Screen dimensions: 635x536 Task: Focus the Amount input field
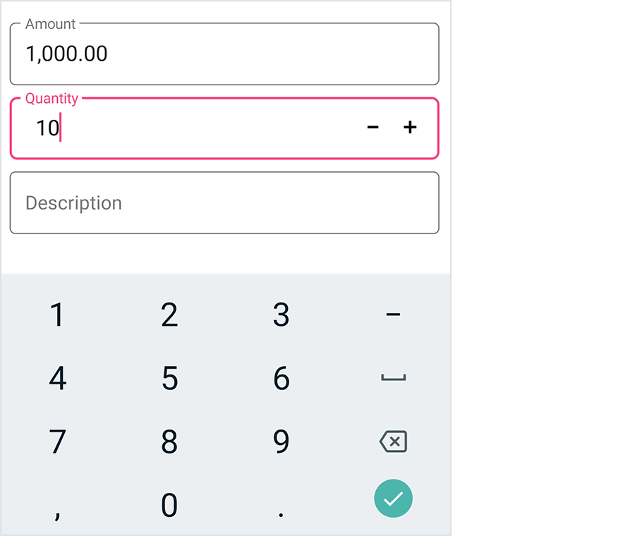[x=224, y=54]
